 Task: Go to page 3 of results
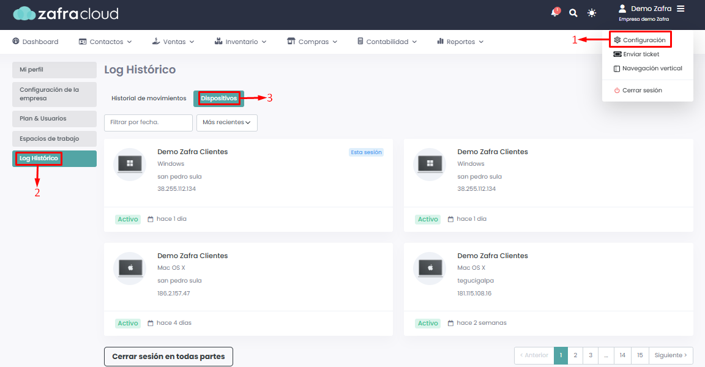coord(591,355)
